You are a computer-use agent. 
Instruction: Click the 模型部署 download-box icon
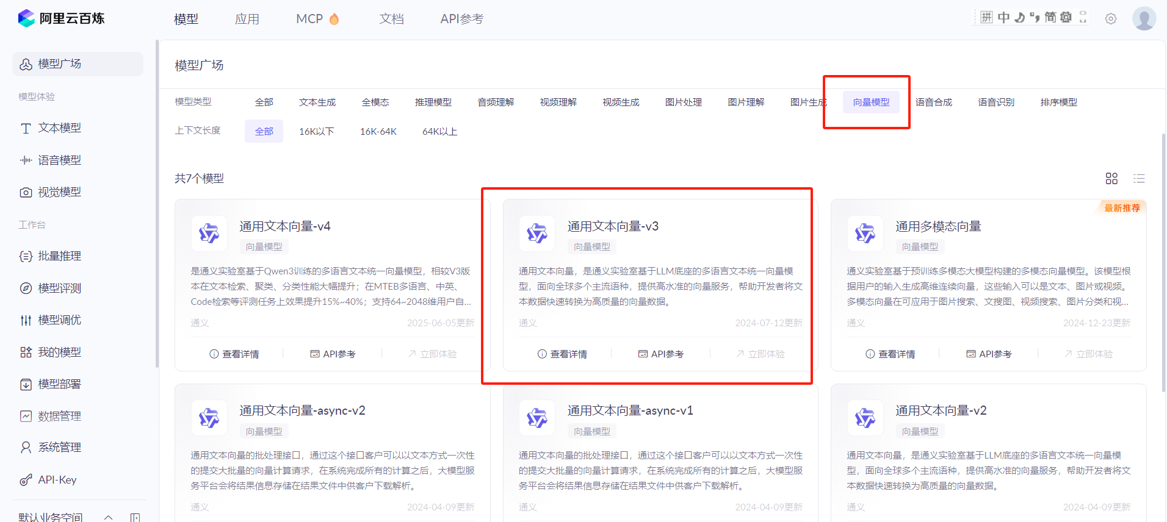click(26, 384)
